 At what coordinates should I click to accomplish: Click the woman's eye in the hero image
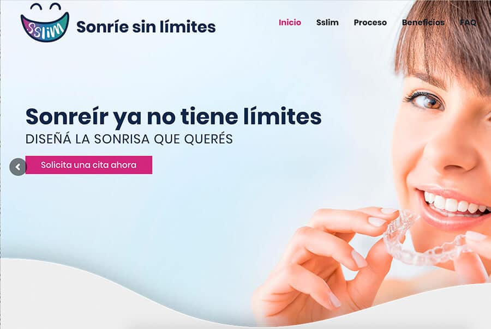427,101
